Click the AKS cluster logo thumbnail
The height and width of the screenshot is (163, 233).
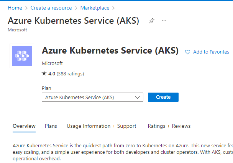[x=22, y=56]
